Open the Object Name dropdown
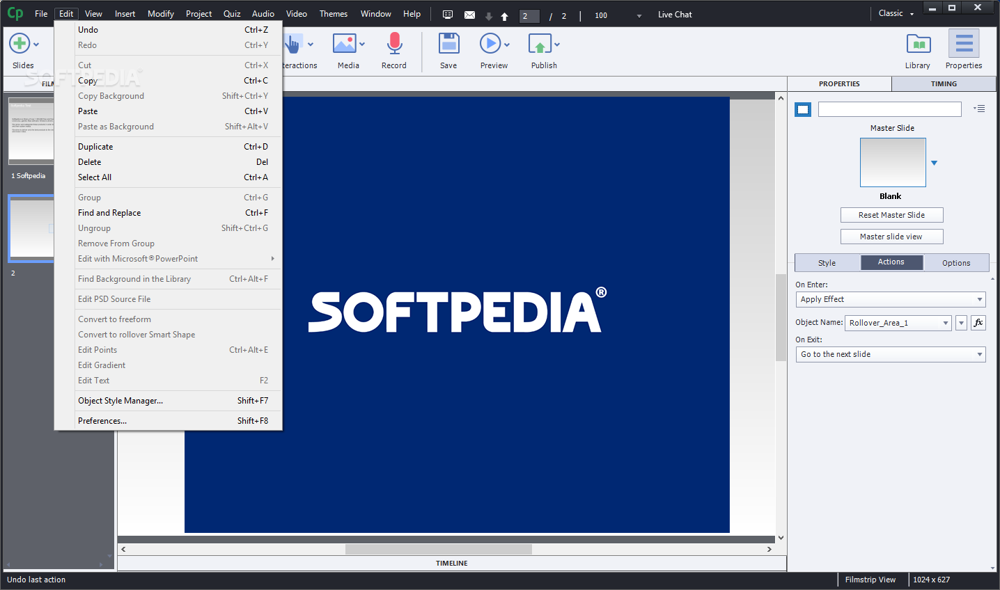Viewport: 1000px width, 590px height. pos(898,323)
